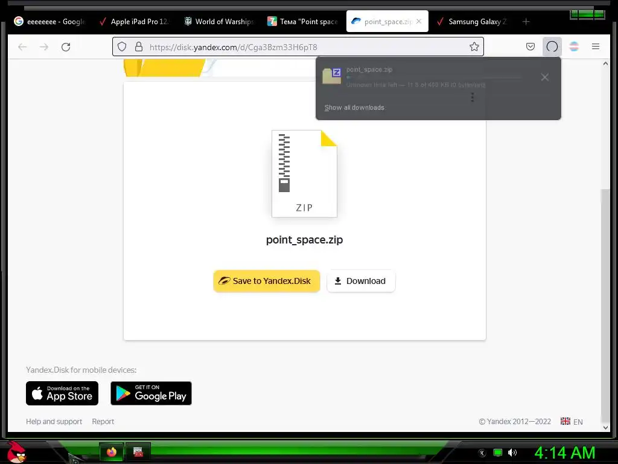Switch to the World of Warships tab
Screen dimensions: 618x464
tap(219, 22)
